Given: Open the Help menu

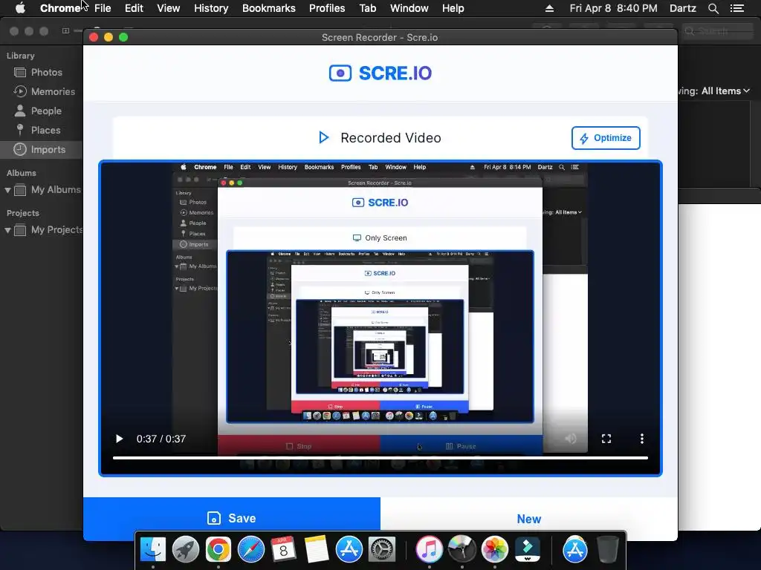Looking at the screenshot, I should pos(453,8).
